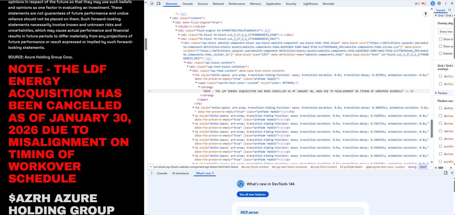455x215 pixels.
Task: Open the drawer three-dot menu
Action: click(152, 173)
